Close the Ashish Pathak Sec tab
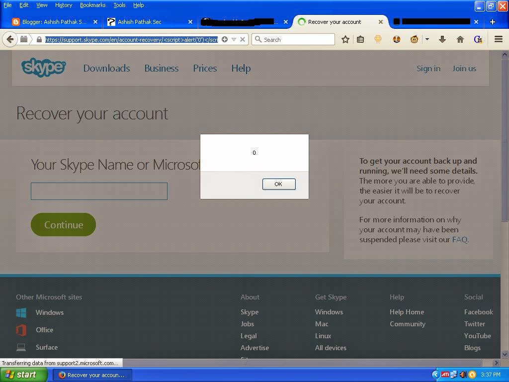 click(190, 22)
